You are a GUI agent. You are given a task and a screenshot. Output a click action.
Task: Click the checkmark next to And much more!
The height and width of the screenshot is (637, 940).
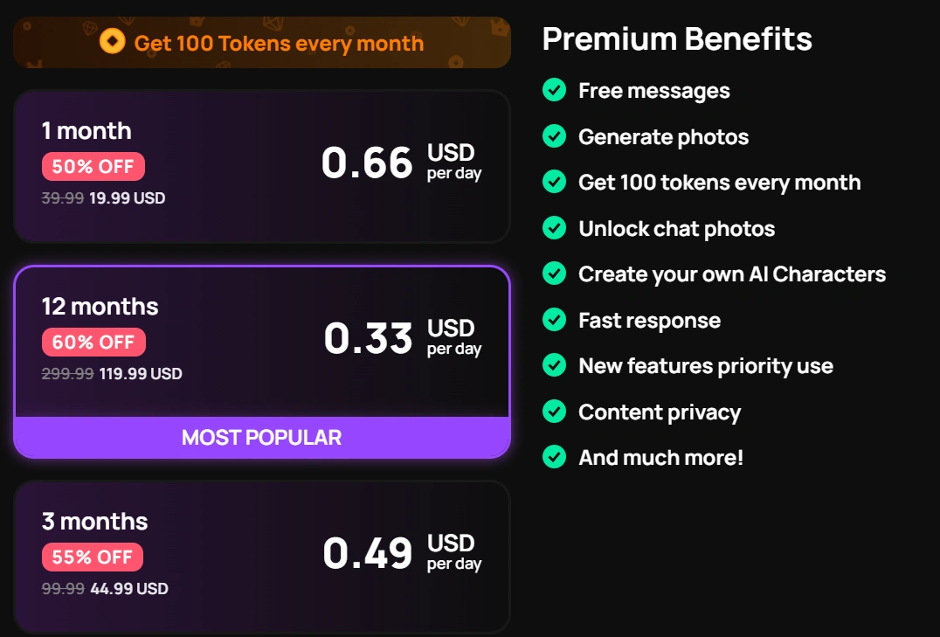(554, 457)
